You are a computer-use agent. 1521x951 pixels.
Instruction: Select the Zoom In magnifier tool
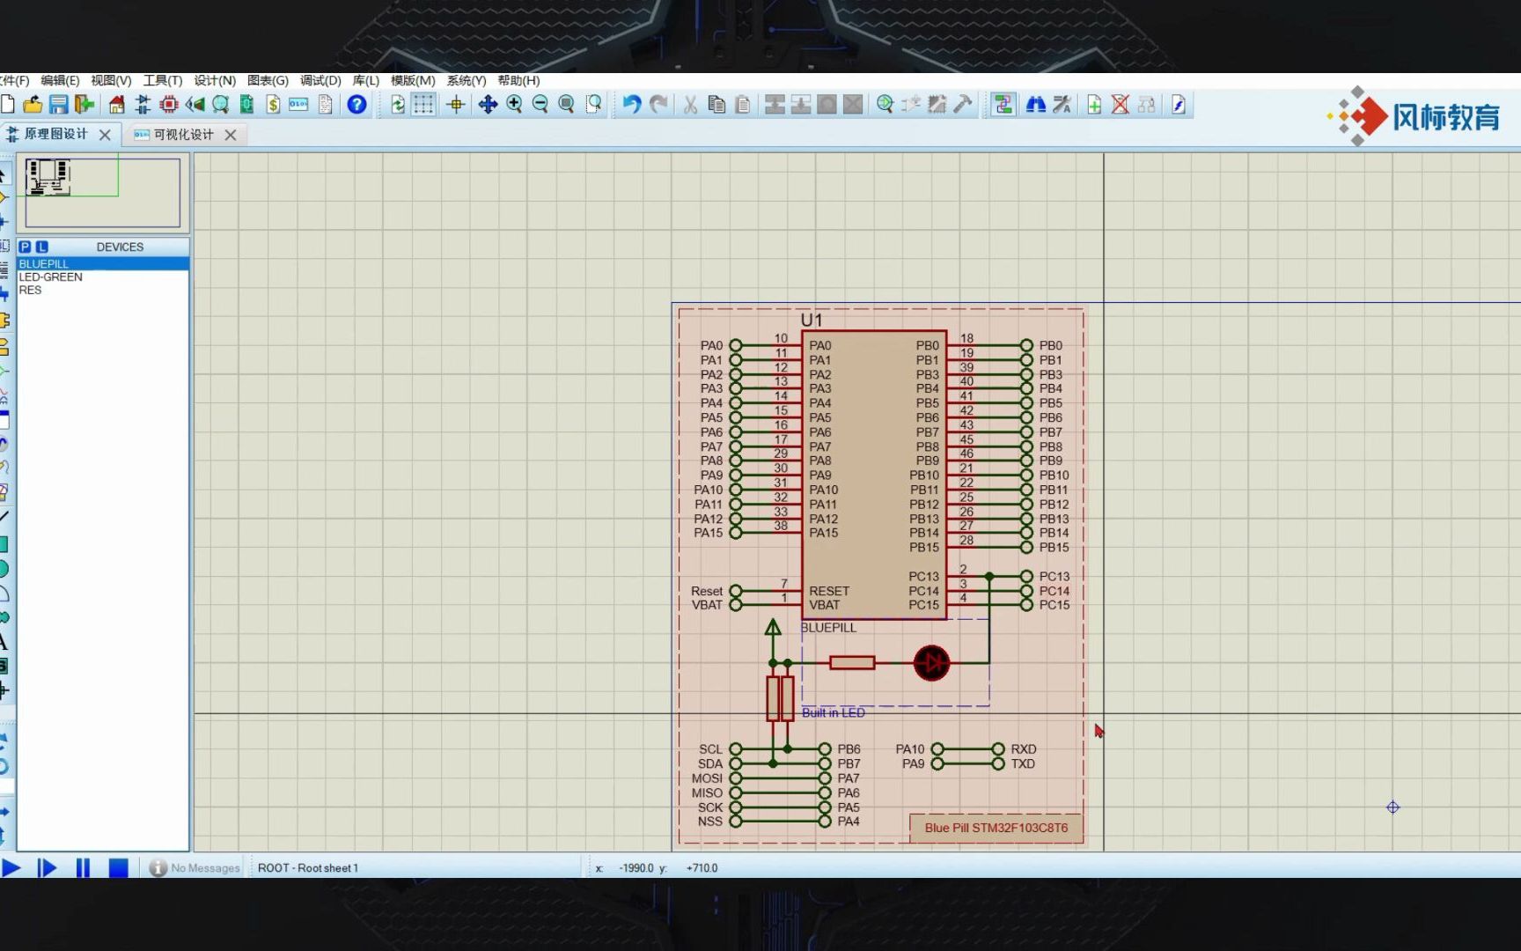(x=515, y=104)
